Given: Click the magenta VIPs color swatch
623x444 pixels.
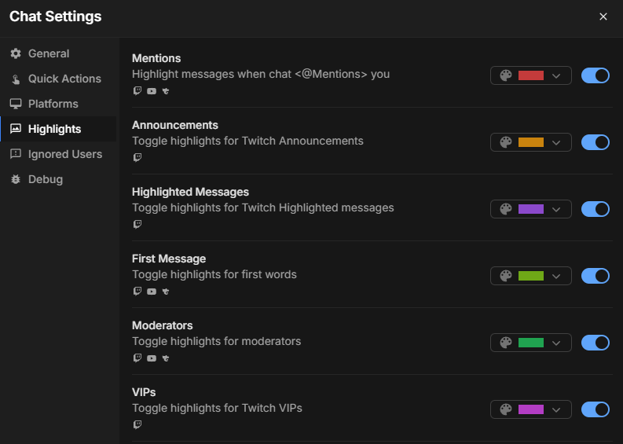Looking at the screenshot, I should click(x=531, y=409).
